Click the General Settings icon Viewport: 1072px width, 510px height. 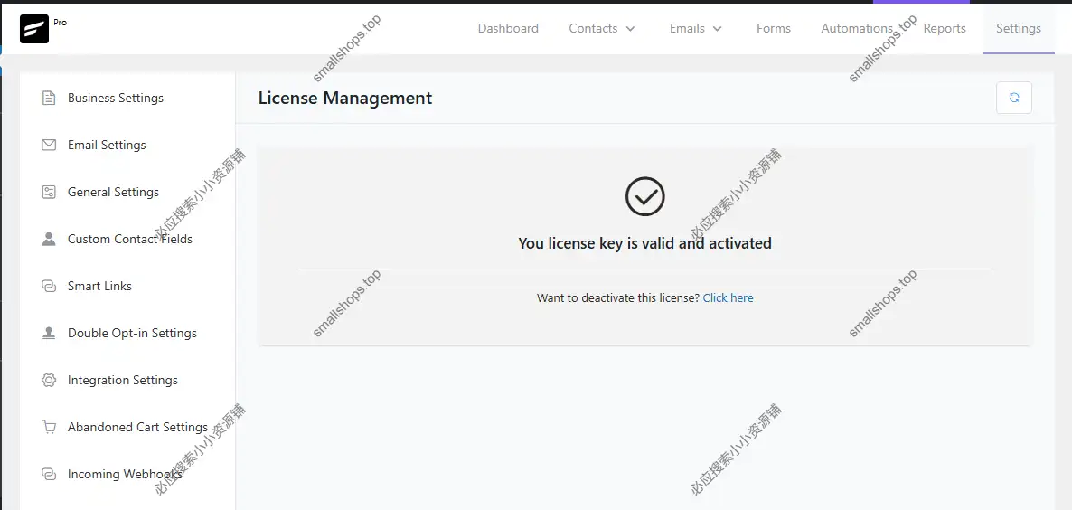(49, 192)
